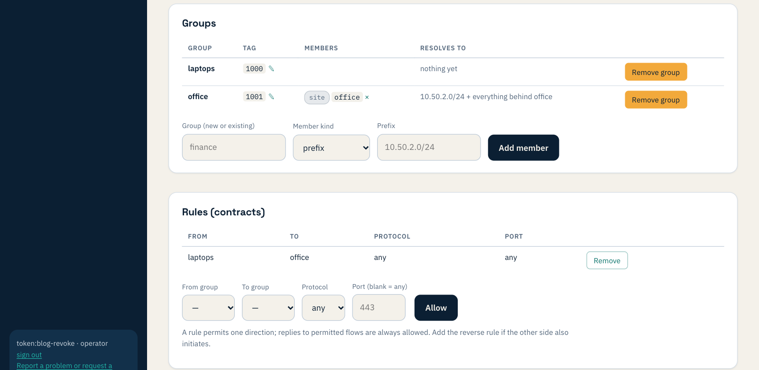
Task: Expand the From group dropdown
Action: pyautogui.click(x=208, y=307)
